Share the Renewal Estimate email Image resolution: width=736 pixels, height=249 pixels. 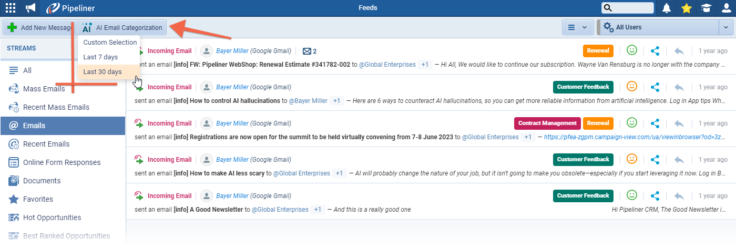655,51
